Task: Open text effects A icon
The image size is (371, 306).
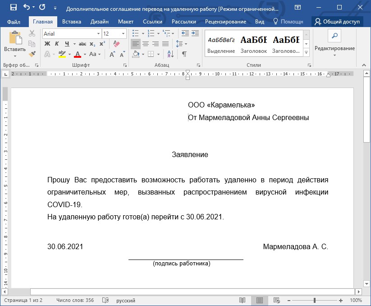Action: point(47,54)
